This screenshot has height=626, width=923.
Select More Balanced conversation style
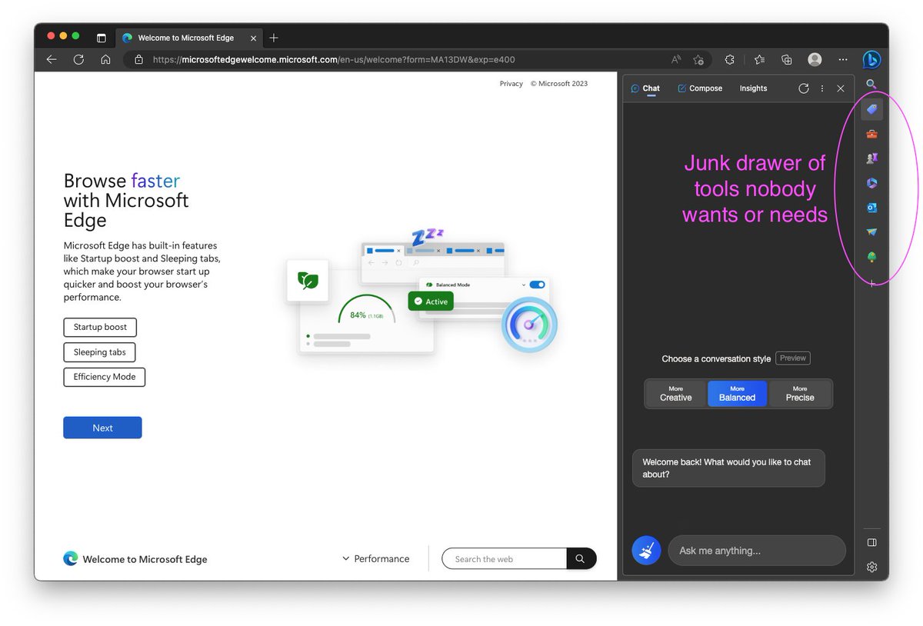(737, 394)
